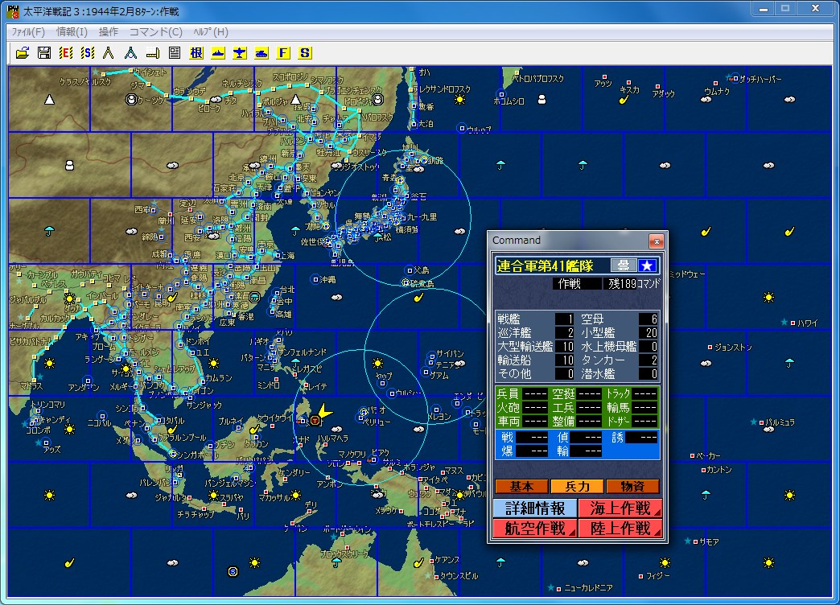Open the document list report icon
Screen dimensions: 840x605
pos(174,52)
